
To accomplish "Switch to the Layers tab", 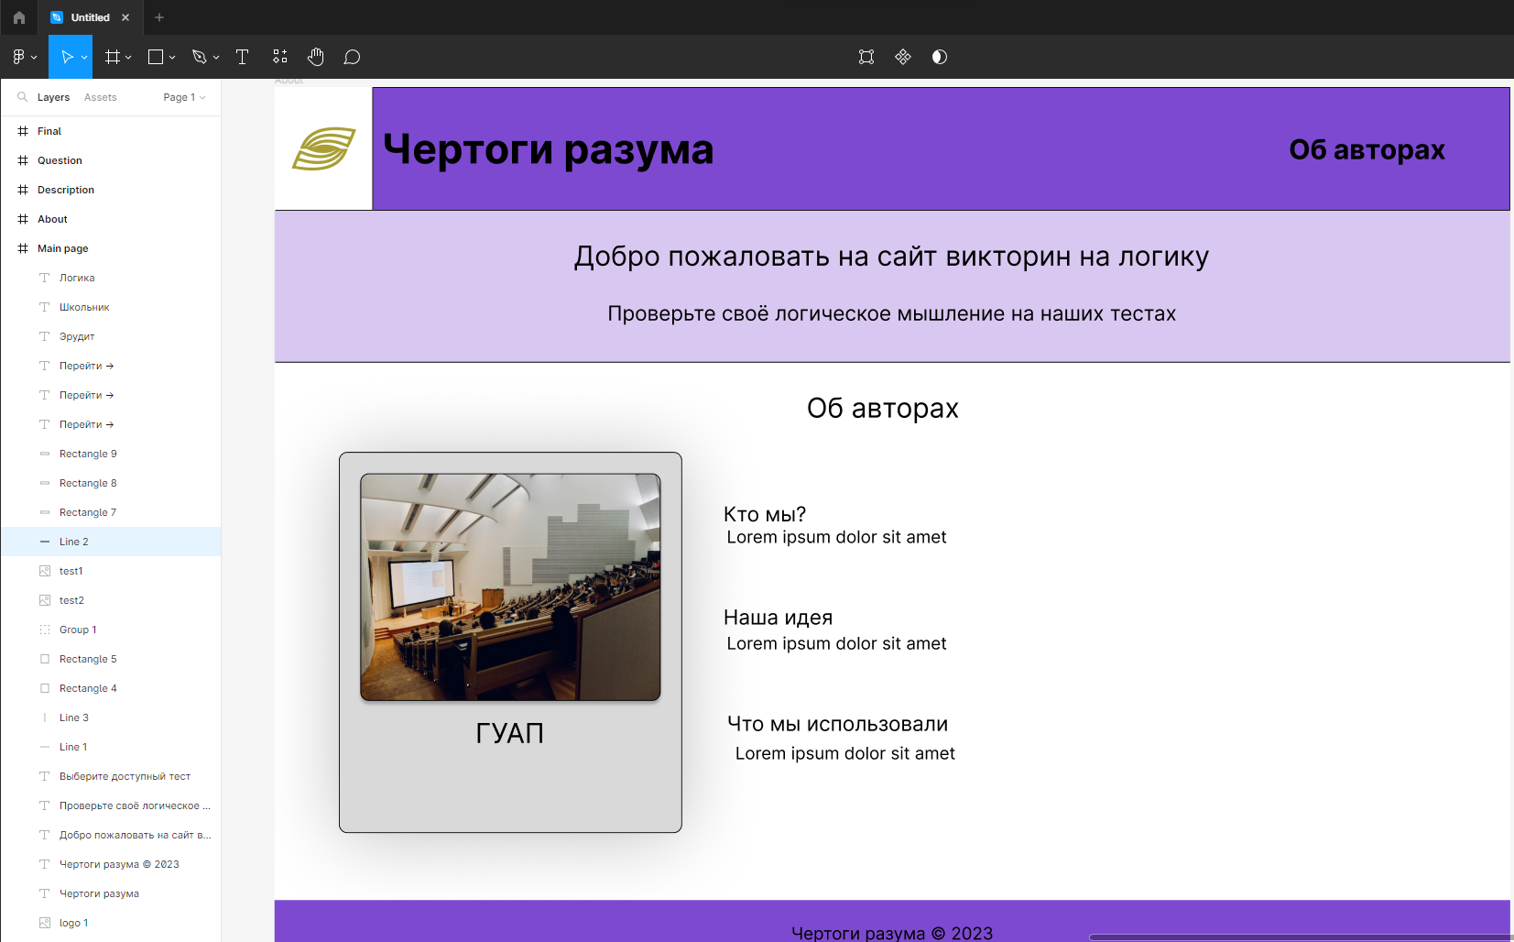I will pos(53,97).
